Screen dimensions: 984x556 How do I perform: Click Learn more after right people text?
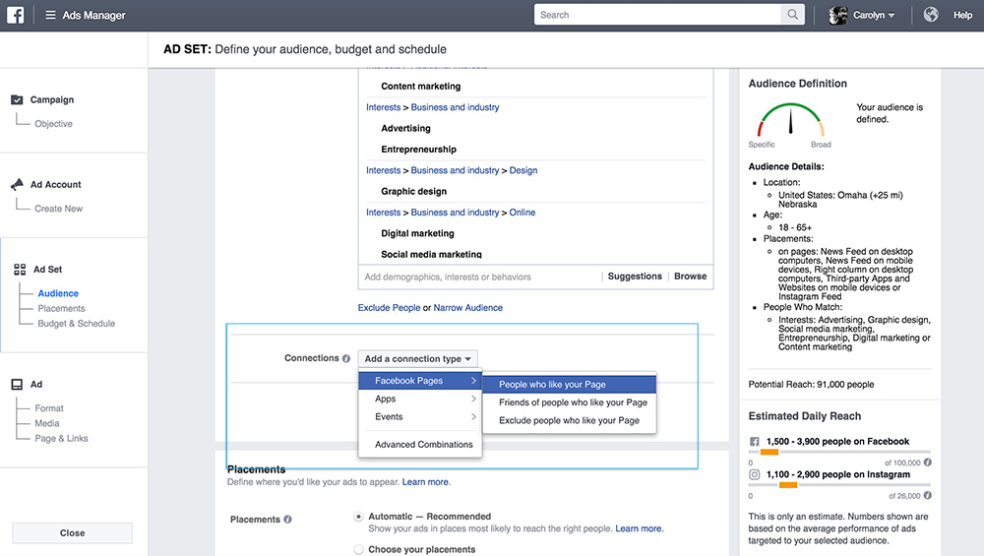pyautogui.click(x=639, y=528)
